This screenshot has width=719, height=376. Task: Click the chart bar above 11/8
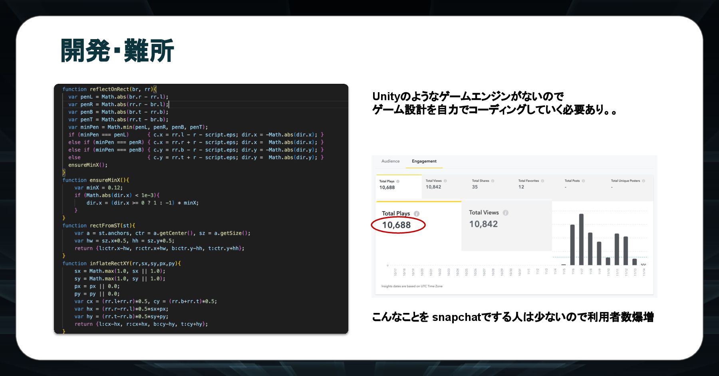point(590,249)
